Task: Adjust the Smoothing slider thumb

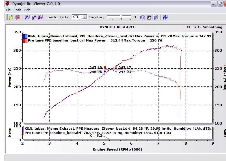Action: click(122, 17)
